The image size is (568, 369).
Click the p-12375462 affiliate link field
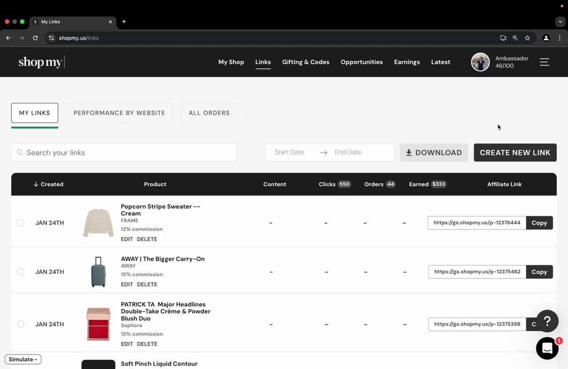(x=477, y=272)
